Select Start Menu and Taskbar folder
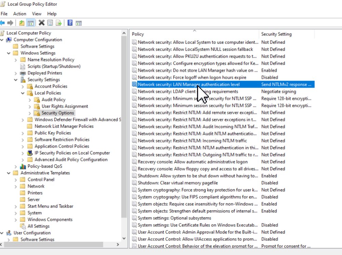The height and width of the screenshot is (255, 342). click(x=50, y=206)
